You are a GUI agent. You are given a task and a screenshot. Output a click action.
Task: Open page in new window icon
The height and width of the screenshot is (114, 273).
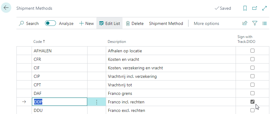click(x=254, y=8)
